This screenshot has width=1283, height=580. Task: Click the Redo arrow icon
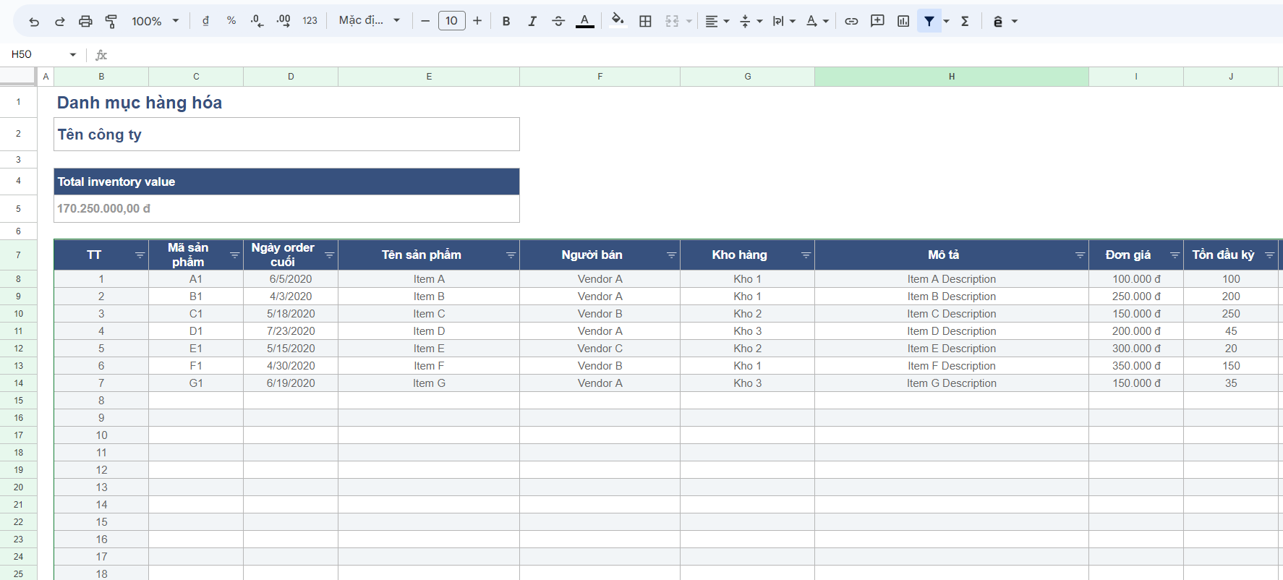[x=60, y=22]
